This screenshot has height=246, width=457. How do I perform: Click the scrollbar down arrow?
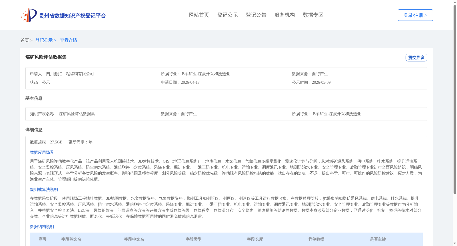(455, 244)
